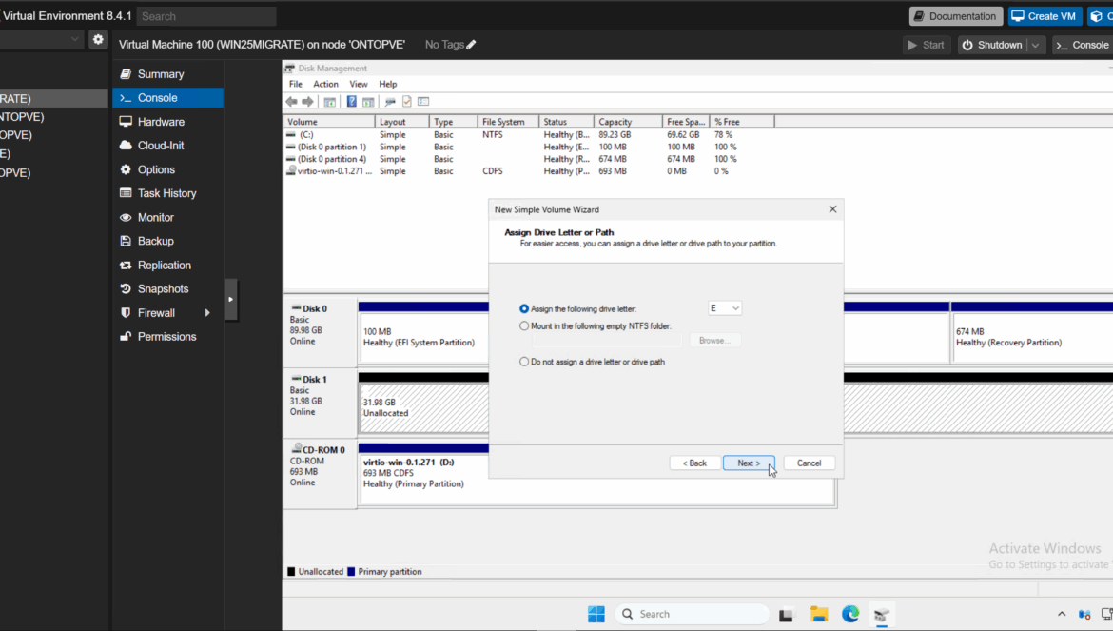Open Task History for the VM

coord(168,193)
